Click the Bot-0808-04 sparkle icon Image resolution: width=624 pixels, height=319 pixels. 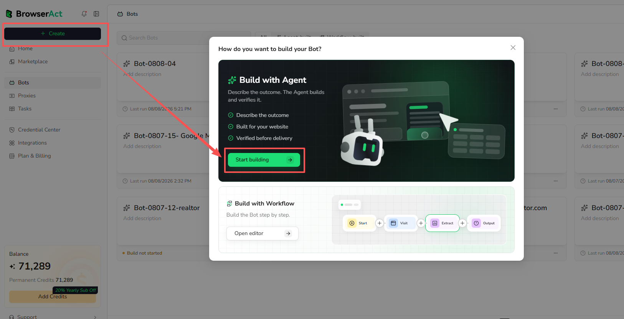point(127,64)
